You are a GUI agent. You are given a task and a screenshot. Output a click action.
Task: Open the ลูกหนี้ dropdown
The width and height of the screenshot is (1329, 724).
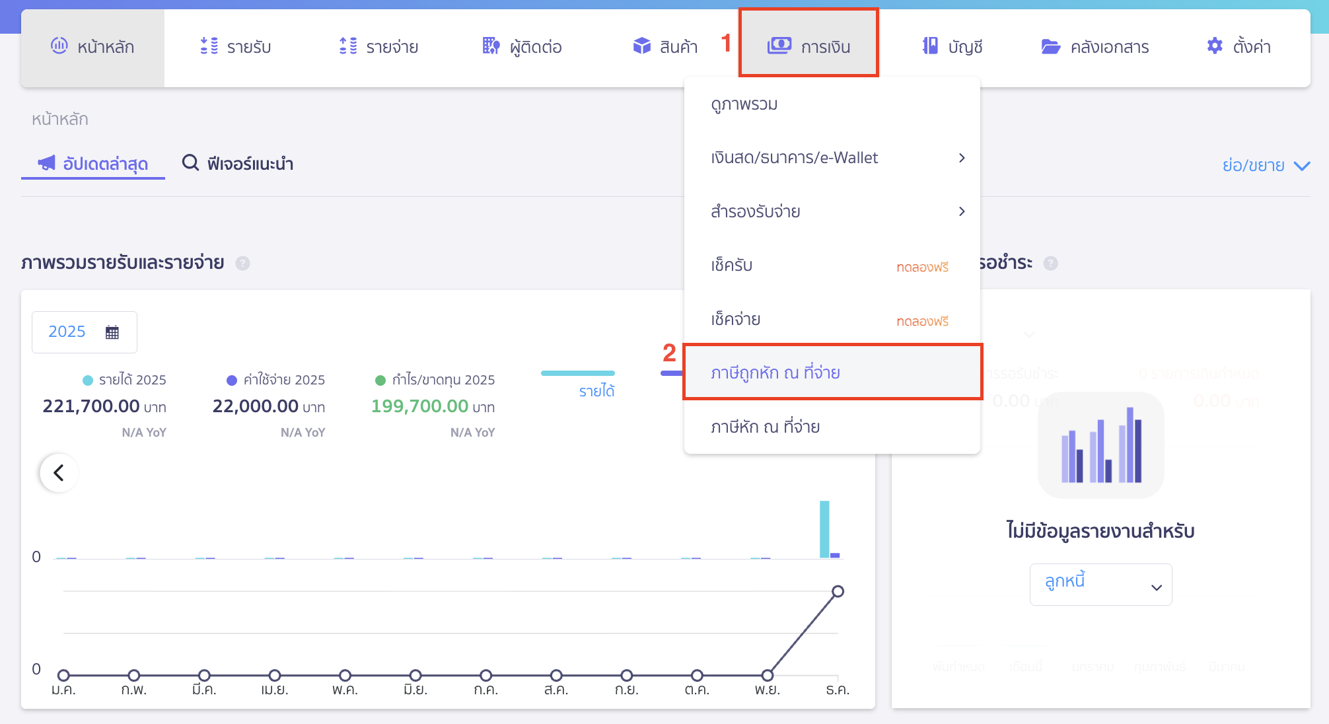pyautogui.click(x=1100, y=585)
